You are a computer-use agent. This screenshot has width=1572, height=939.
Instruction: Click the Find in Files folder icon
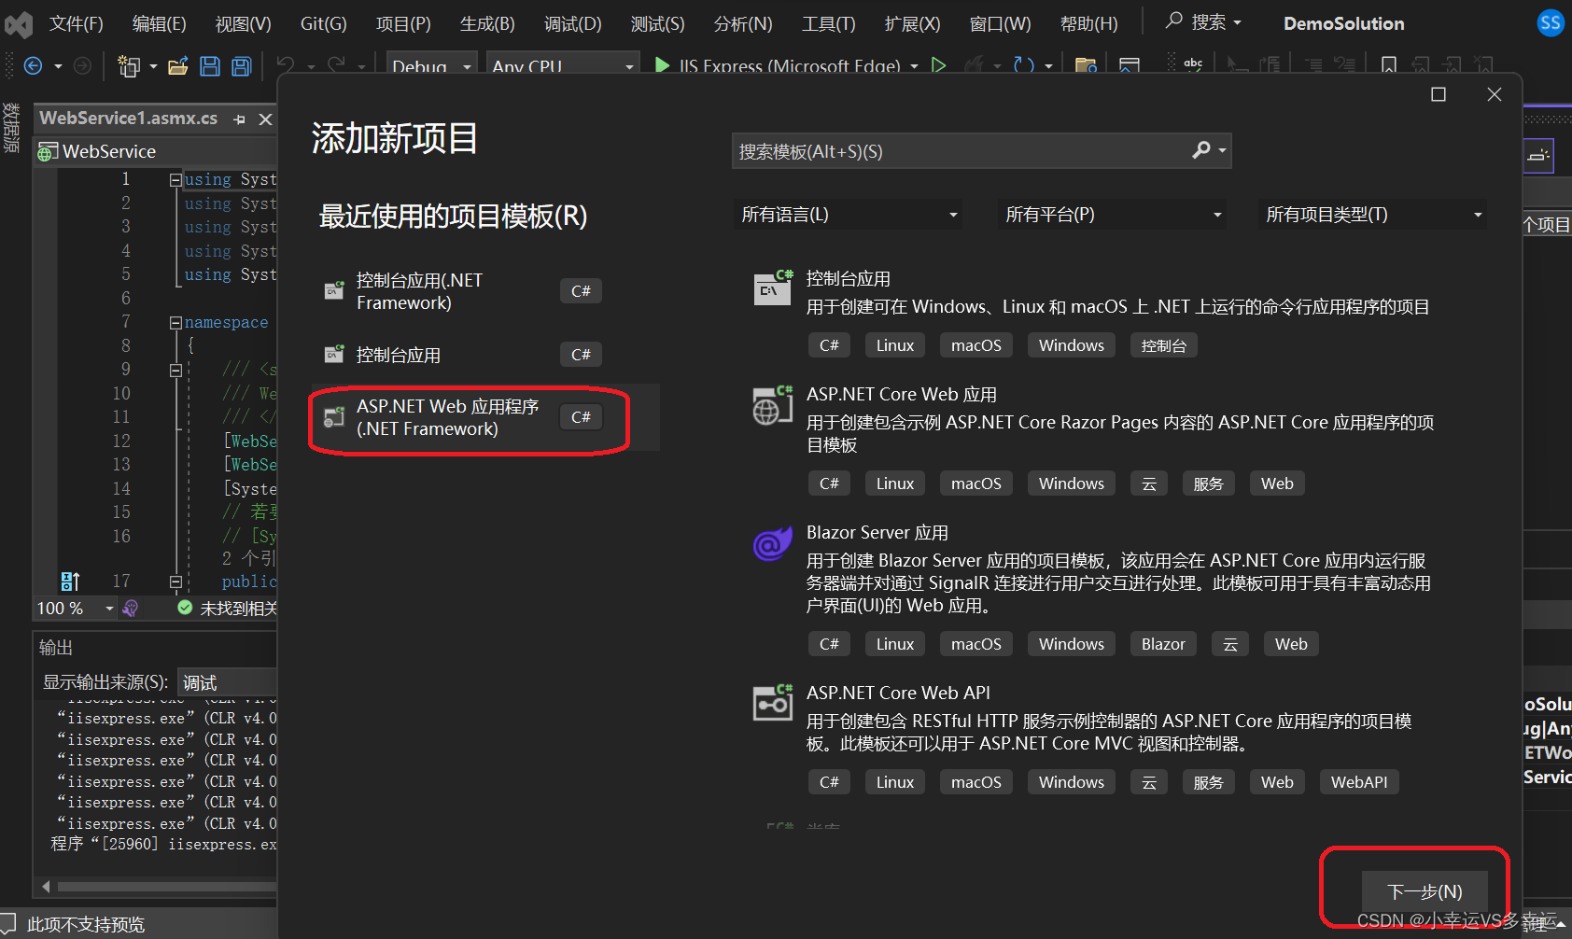1086,65
